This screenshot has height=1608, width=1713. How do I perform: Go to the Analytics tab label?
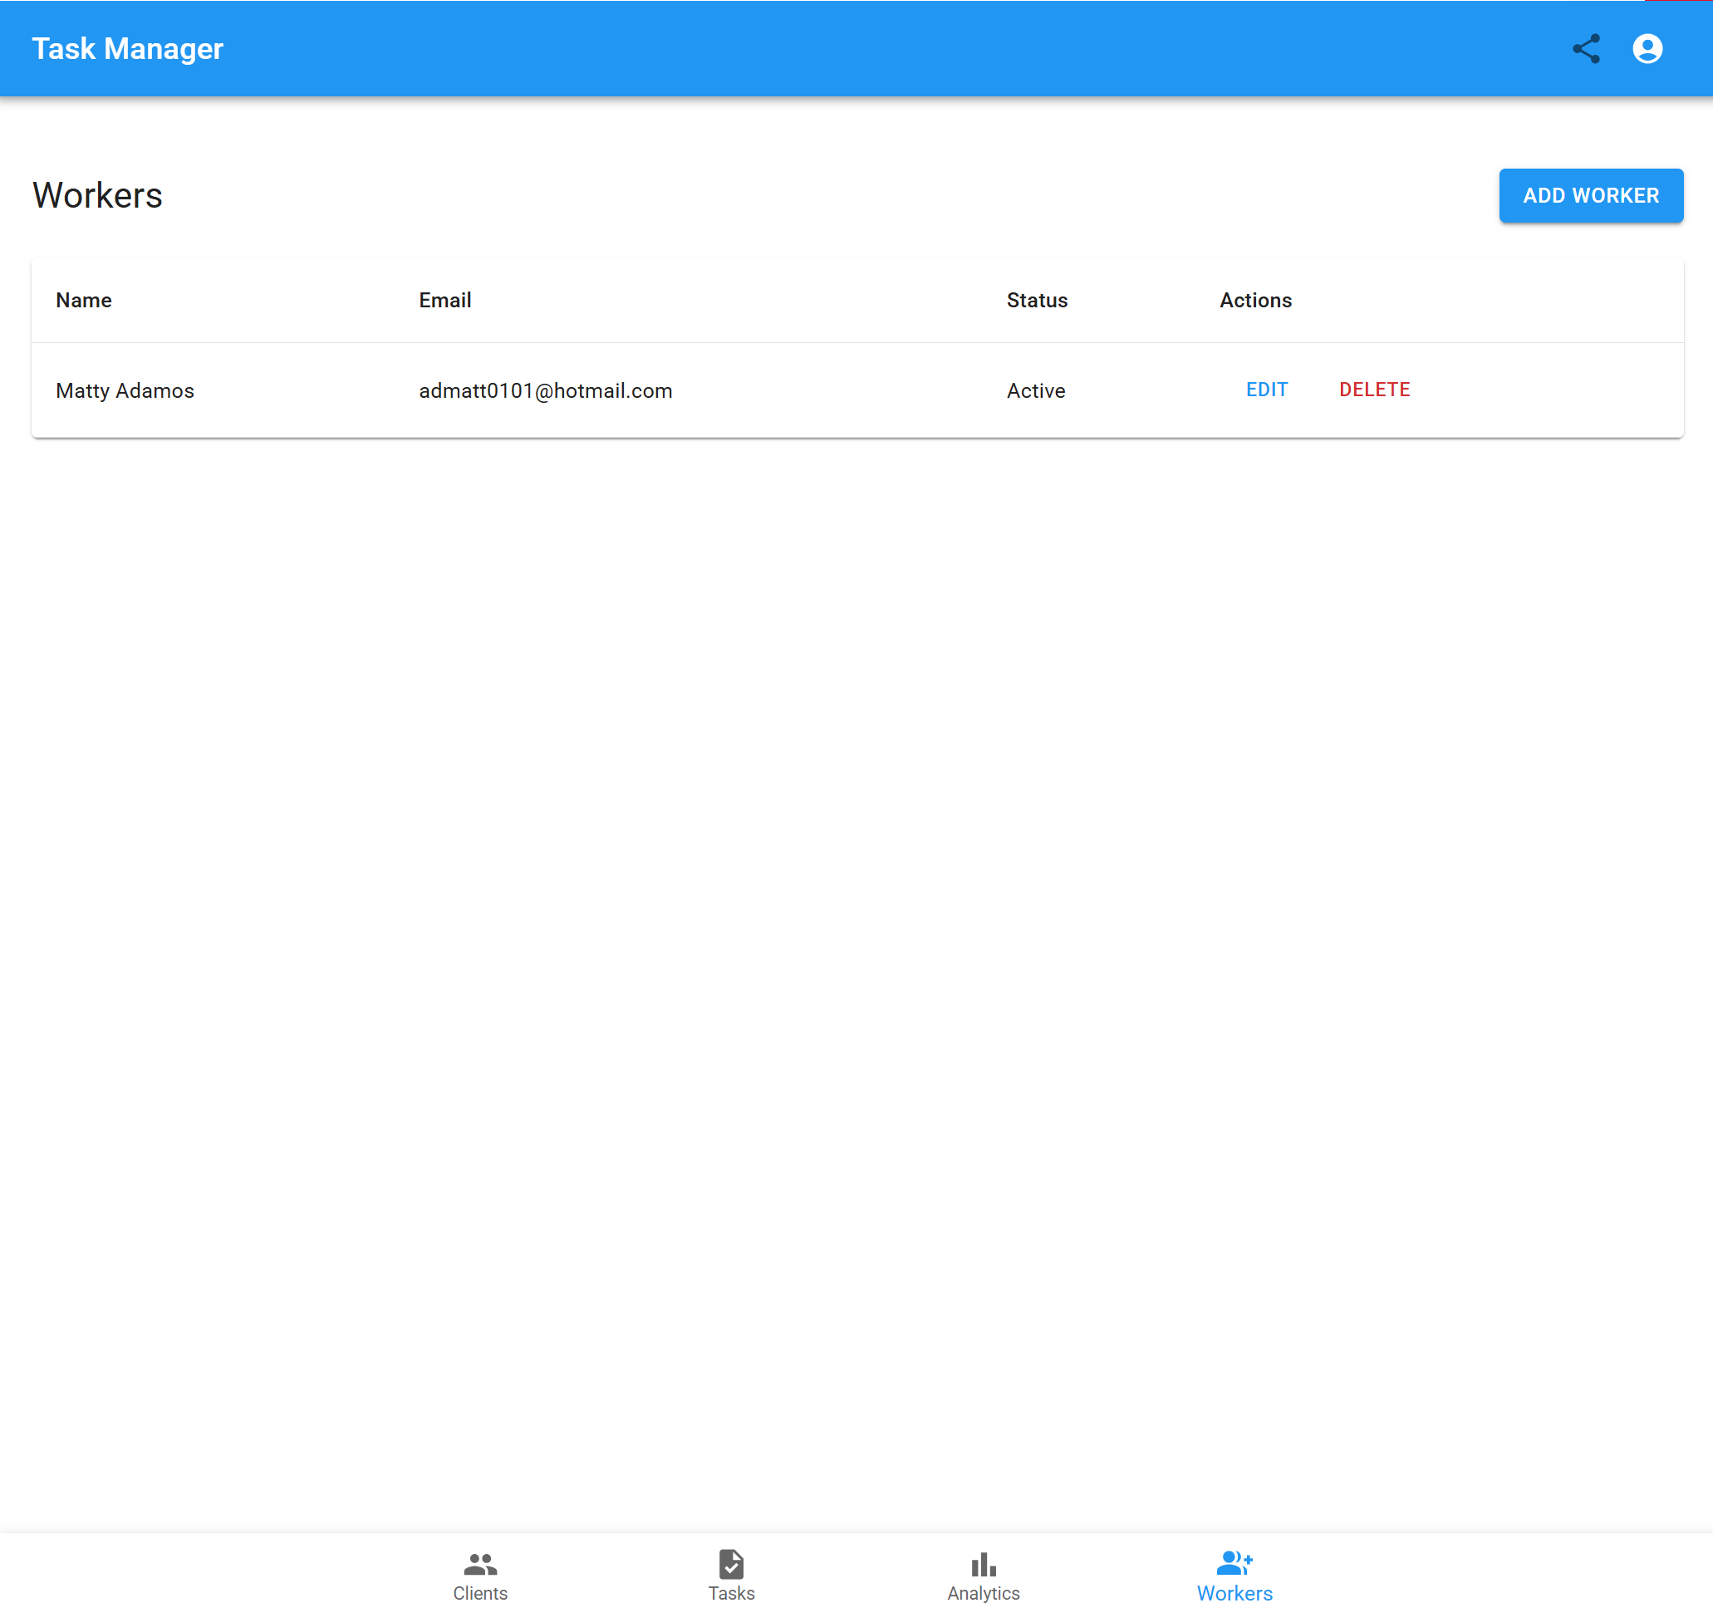click(983, 1592)
